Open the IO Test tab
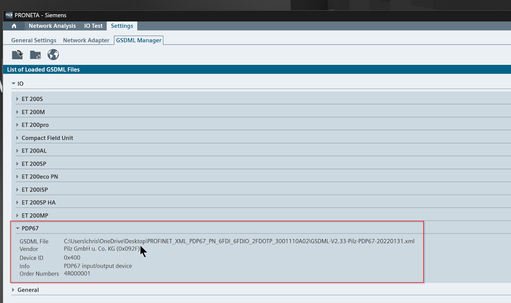The width and height of the screenshot is (511, 303). pyautogui.click(x=93, y=26)
